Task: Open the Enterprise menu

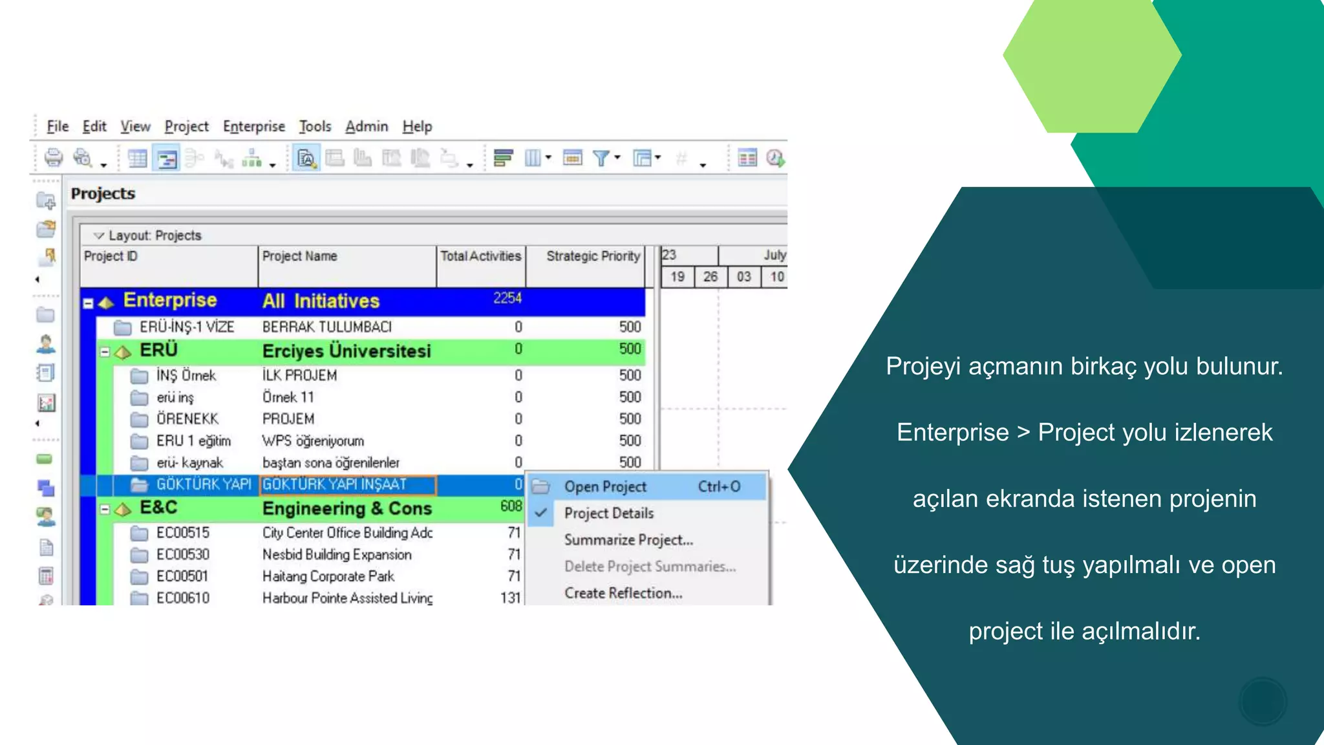Action: pyautogui.click(x=253, y=127)
